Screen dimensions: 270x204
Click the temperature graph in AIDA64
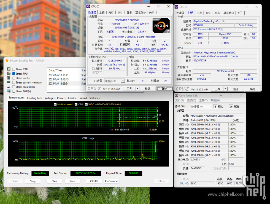tap(88, 117)
